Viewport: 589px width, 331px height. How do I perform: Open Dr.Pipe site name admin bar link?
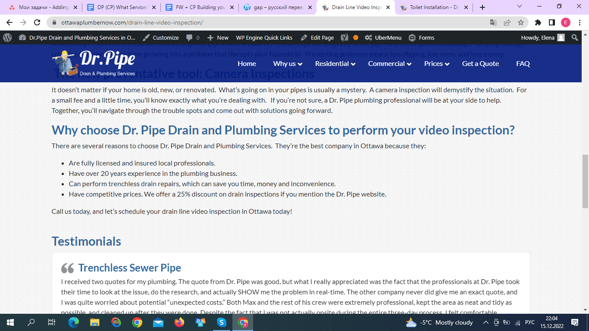click(77, 37)
